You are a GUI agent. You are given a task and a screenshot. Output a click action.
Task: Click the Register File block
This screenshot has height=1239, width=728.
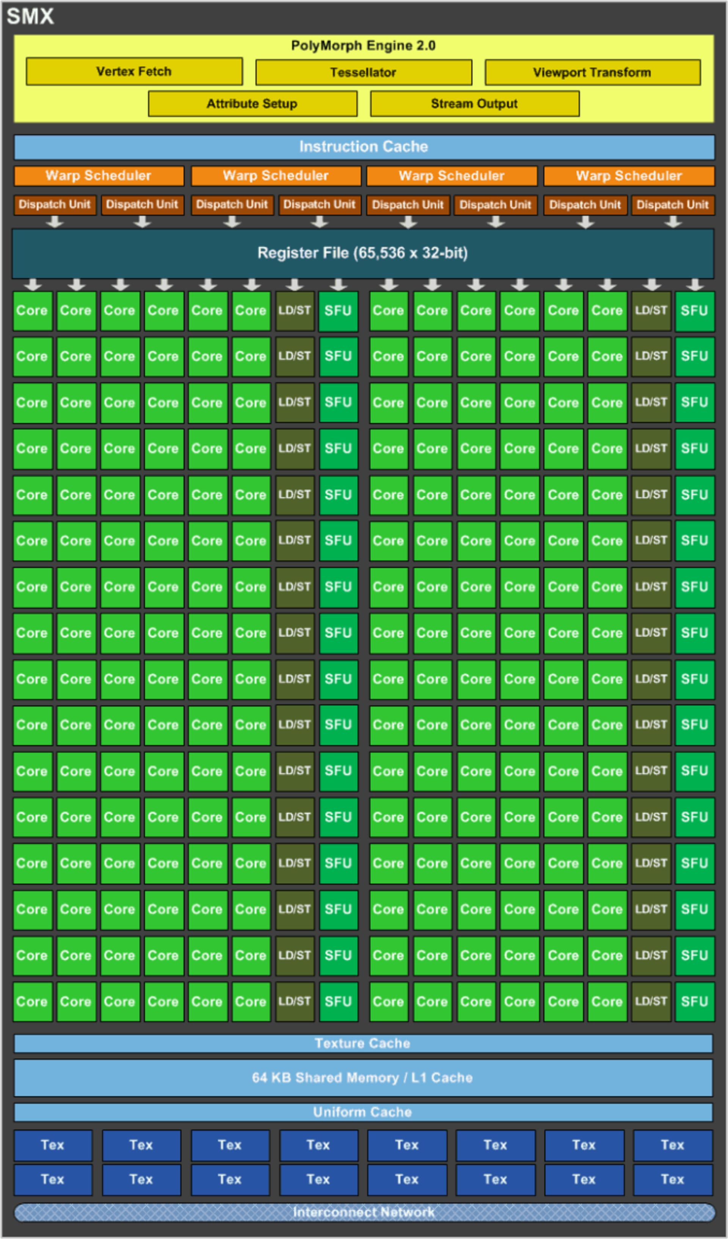363,253
